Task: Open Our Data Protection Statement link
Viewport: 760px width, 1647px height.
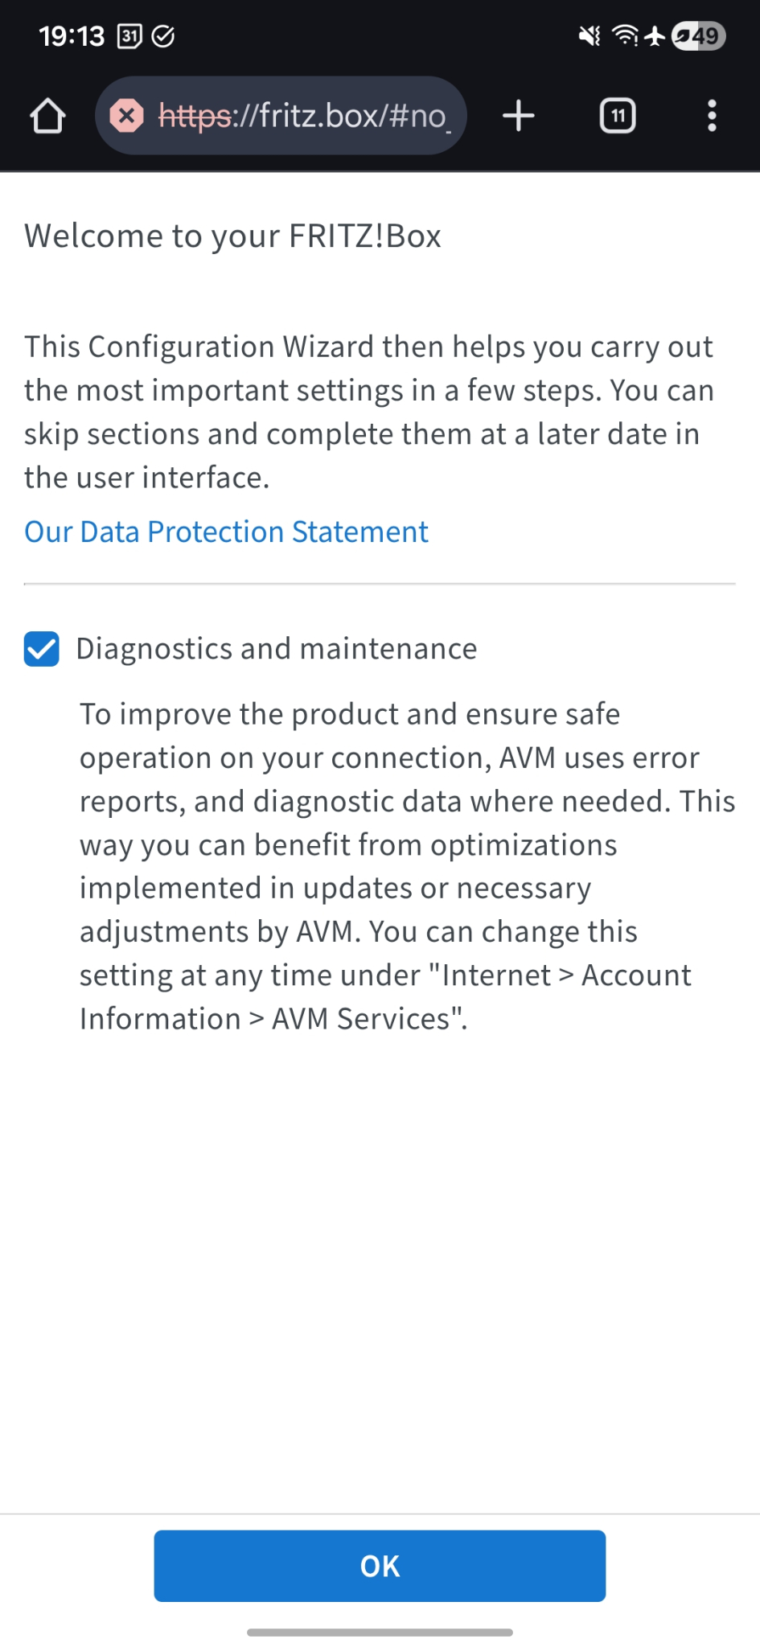Action: [226, 532]
